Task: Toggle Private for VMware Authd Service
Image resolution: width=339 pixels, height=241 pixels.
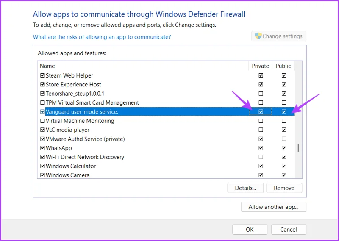Action: tap(261, 139)
